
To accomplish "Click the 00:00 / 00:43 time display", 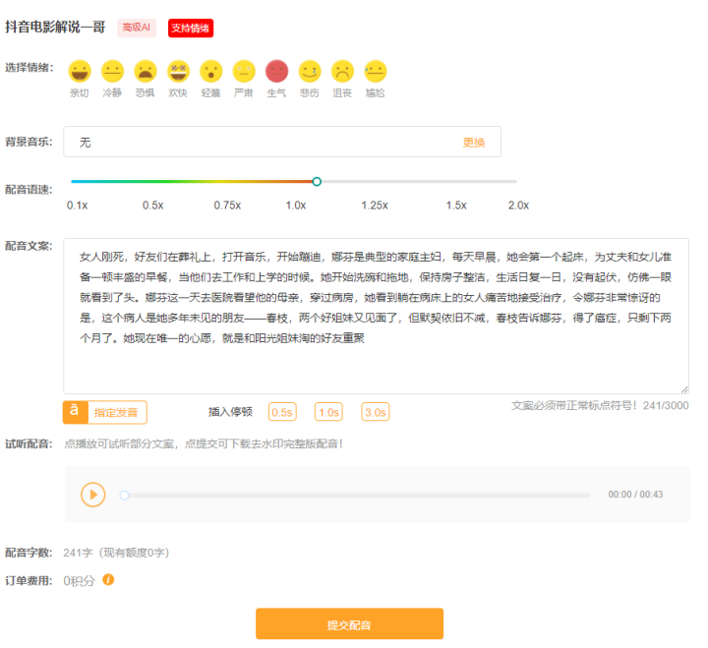I will (635, 495).
